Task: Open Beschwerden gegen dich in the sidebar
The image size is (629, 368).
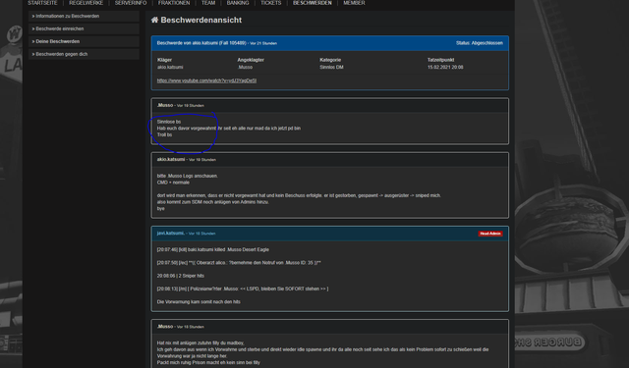Action: coord(84,54)
